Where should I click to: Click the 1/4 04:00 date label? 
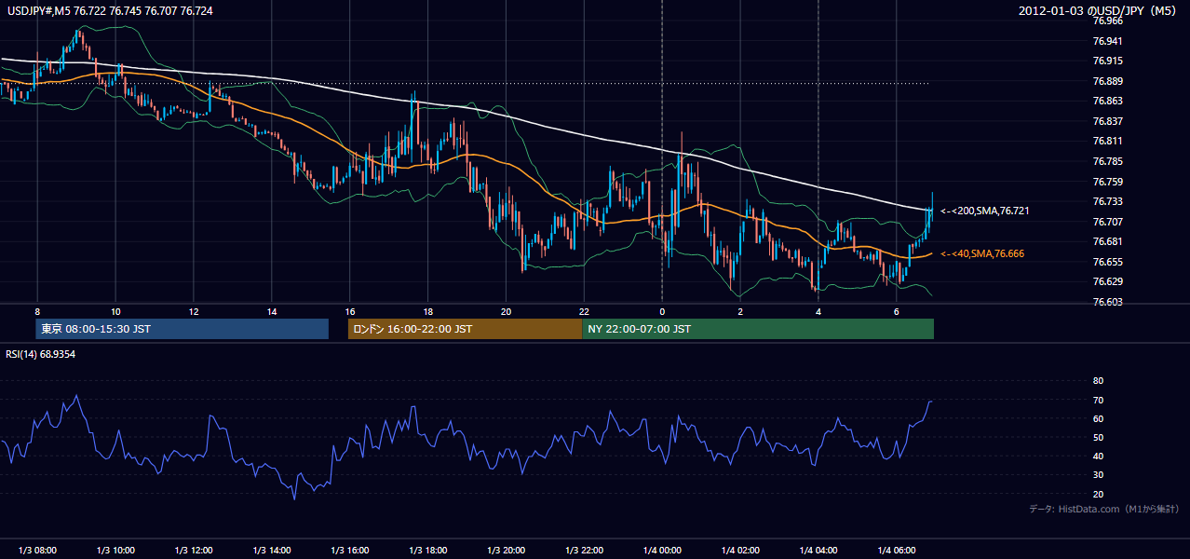(x=818, y=550)
